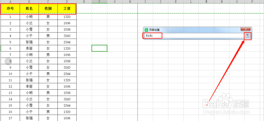Select column O header
The image size is (264, 121).
pyautogui.click(x=237, y=2)
